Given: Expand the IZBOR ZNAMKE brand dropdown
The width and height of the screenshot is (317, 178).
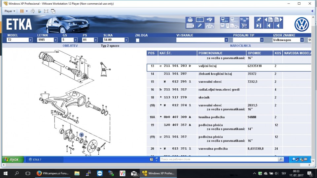Looking at the screenshot, I should 301,40.
